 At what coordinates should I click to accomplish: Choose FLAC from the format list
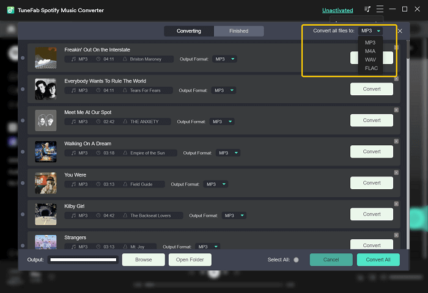pyautogui.click(x=371, y=68)
